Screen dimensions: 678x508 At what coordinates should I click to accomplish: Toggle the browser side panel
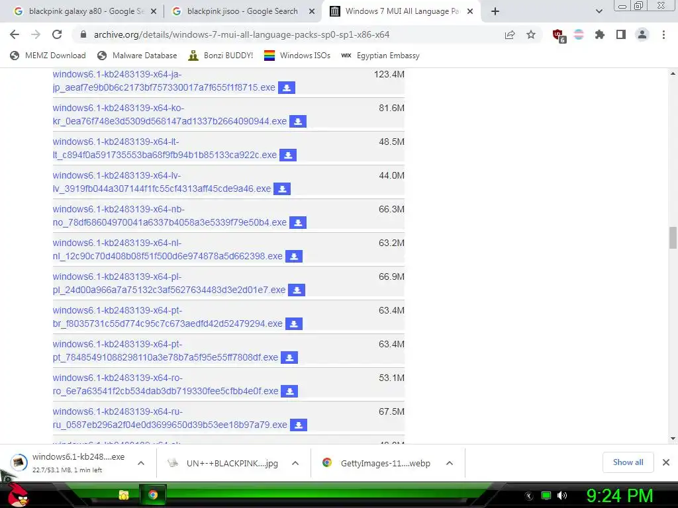point(621,34)
